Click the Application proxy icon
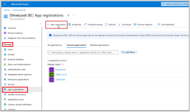Screen dimensions: 190x112 pyautogui.click(x=5, y=99)
